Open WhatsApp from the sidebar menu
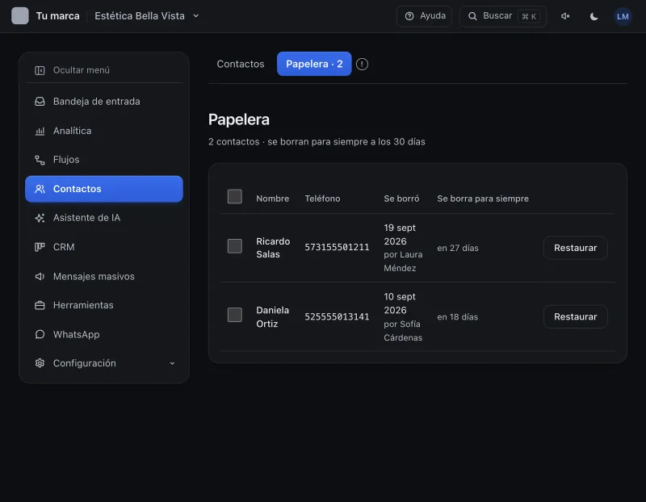This screenshot has height=502, width=646. [104, 334]
